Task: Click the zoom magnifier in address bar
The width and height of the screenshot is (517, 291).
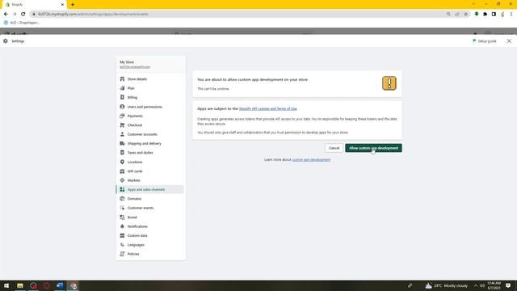Action: (448, 15)
